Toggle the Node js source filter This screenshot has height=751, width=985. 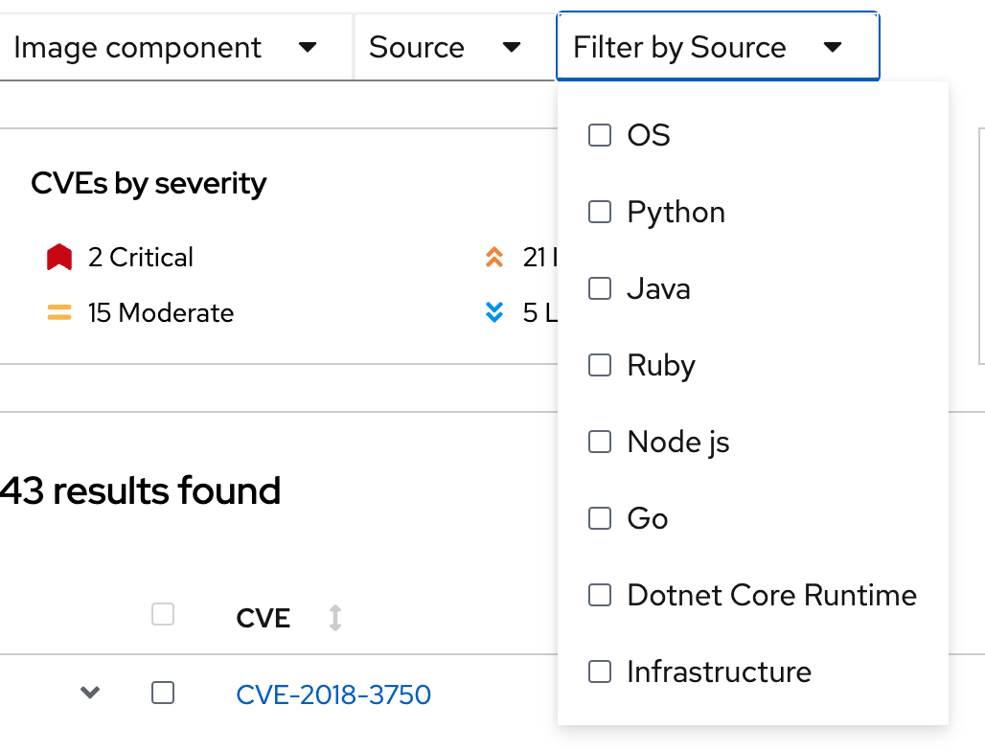click(600, 442)
